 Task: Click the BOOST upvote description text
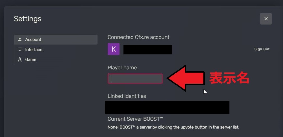pyautogui.click(x=173, y=127)
